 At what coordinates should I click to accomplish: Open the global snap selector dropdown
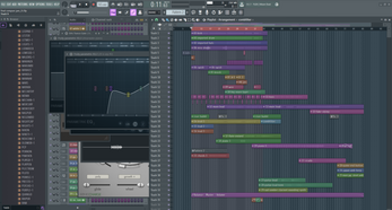pos(154,12)
